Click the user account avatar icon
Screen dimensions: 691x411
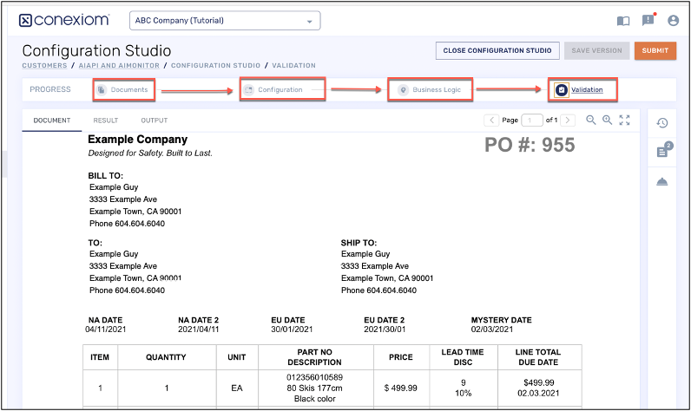pyautogui.click(x=673, y=21)
